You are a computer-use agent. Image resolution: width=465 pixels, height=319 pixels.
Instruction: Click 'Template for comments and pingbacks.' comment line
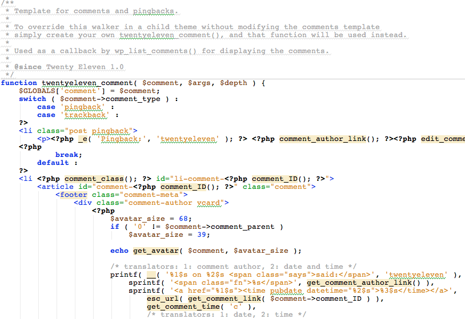(x=96, y=11)
